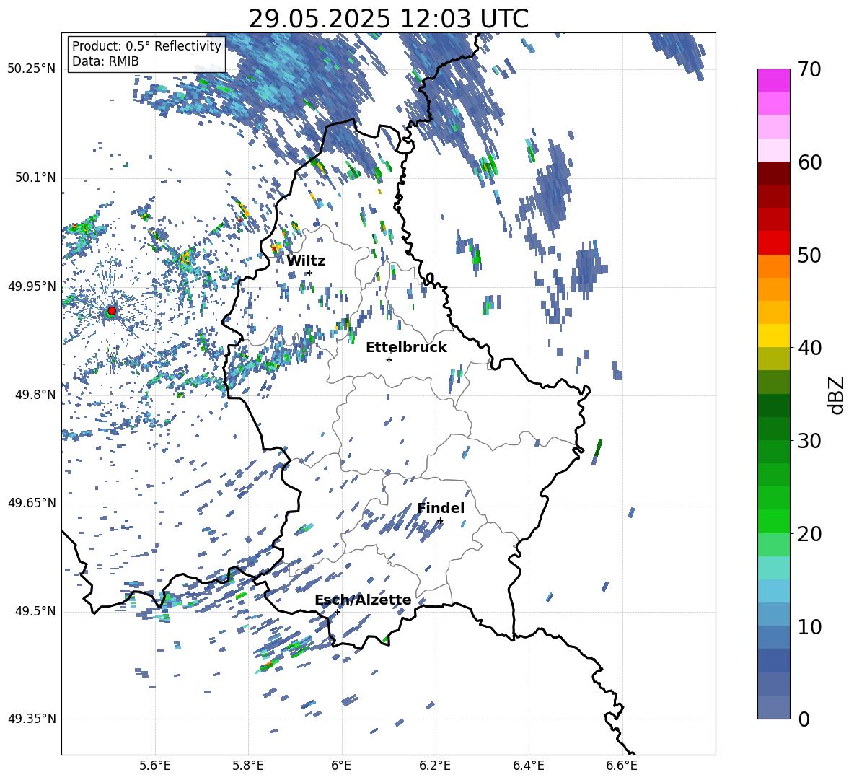Screen dimensions: 854x780
Task: Click the Findel station label
Action: coord(441,508)
